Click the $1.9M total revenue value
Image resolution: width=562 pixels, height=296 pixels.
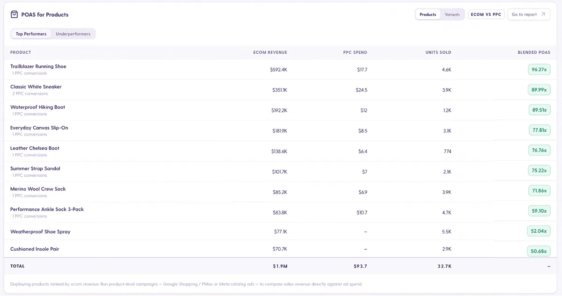(x=280, y=266)
